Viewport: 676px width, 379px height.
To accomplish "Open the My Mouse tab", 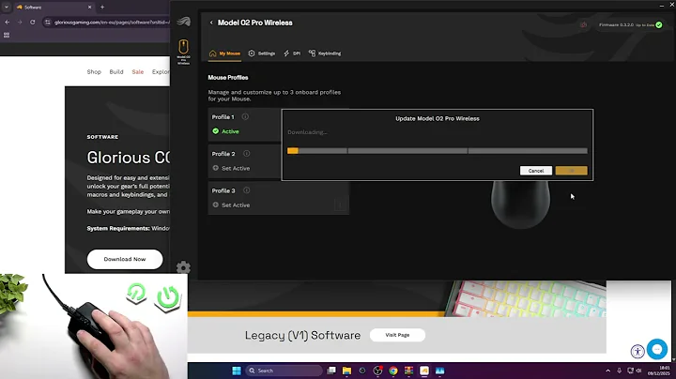I will [224, 53].
